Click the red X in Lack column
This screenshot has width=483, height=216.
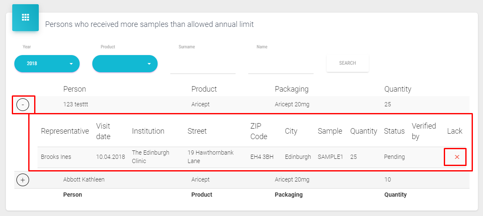coord(457,157)
